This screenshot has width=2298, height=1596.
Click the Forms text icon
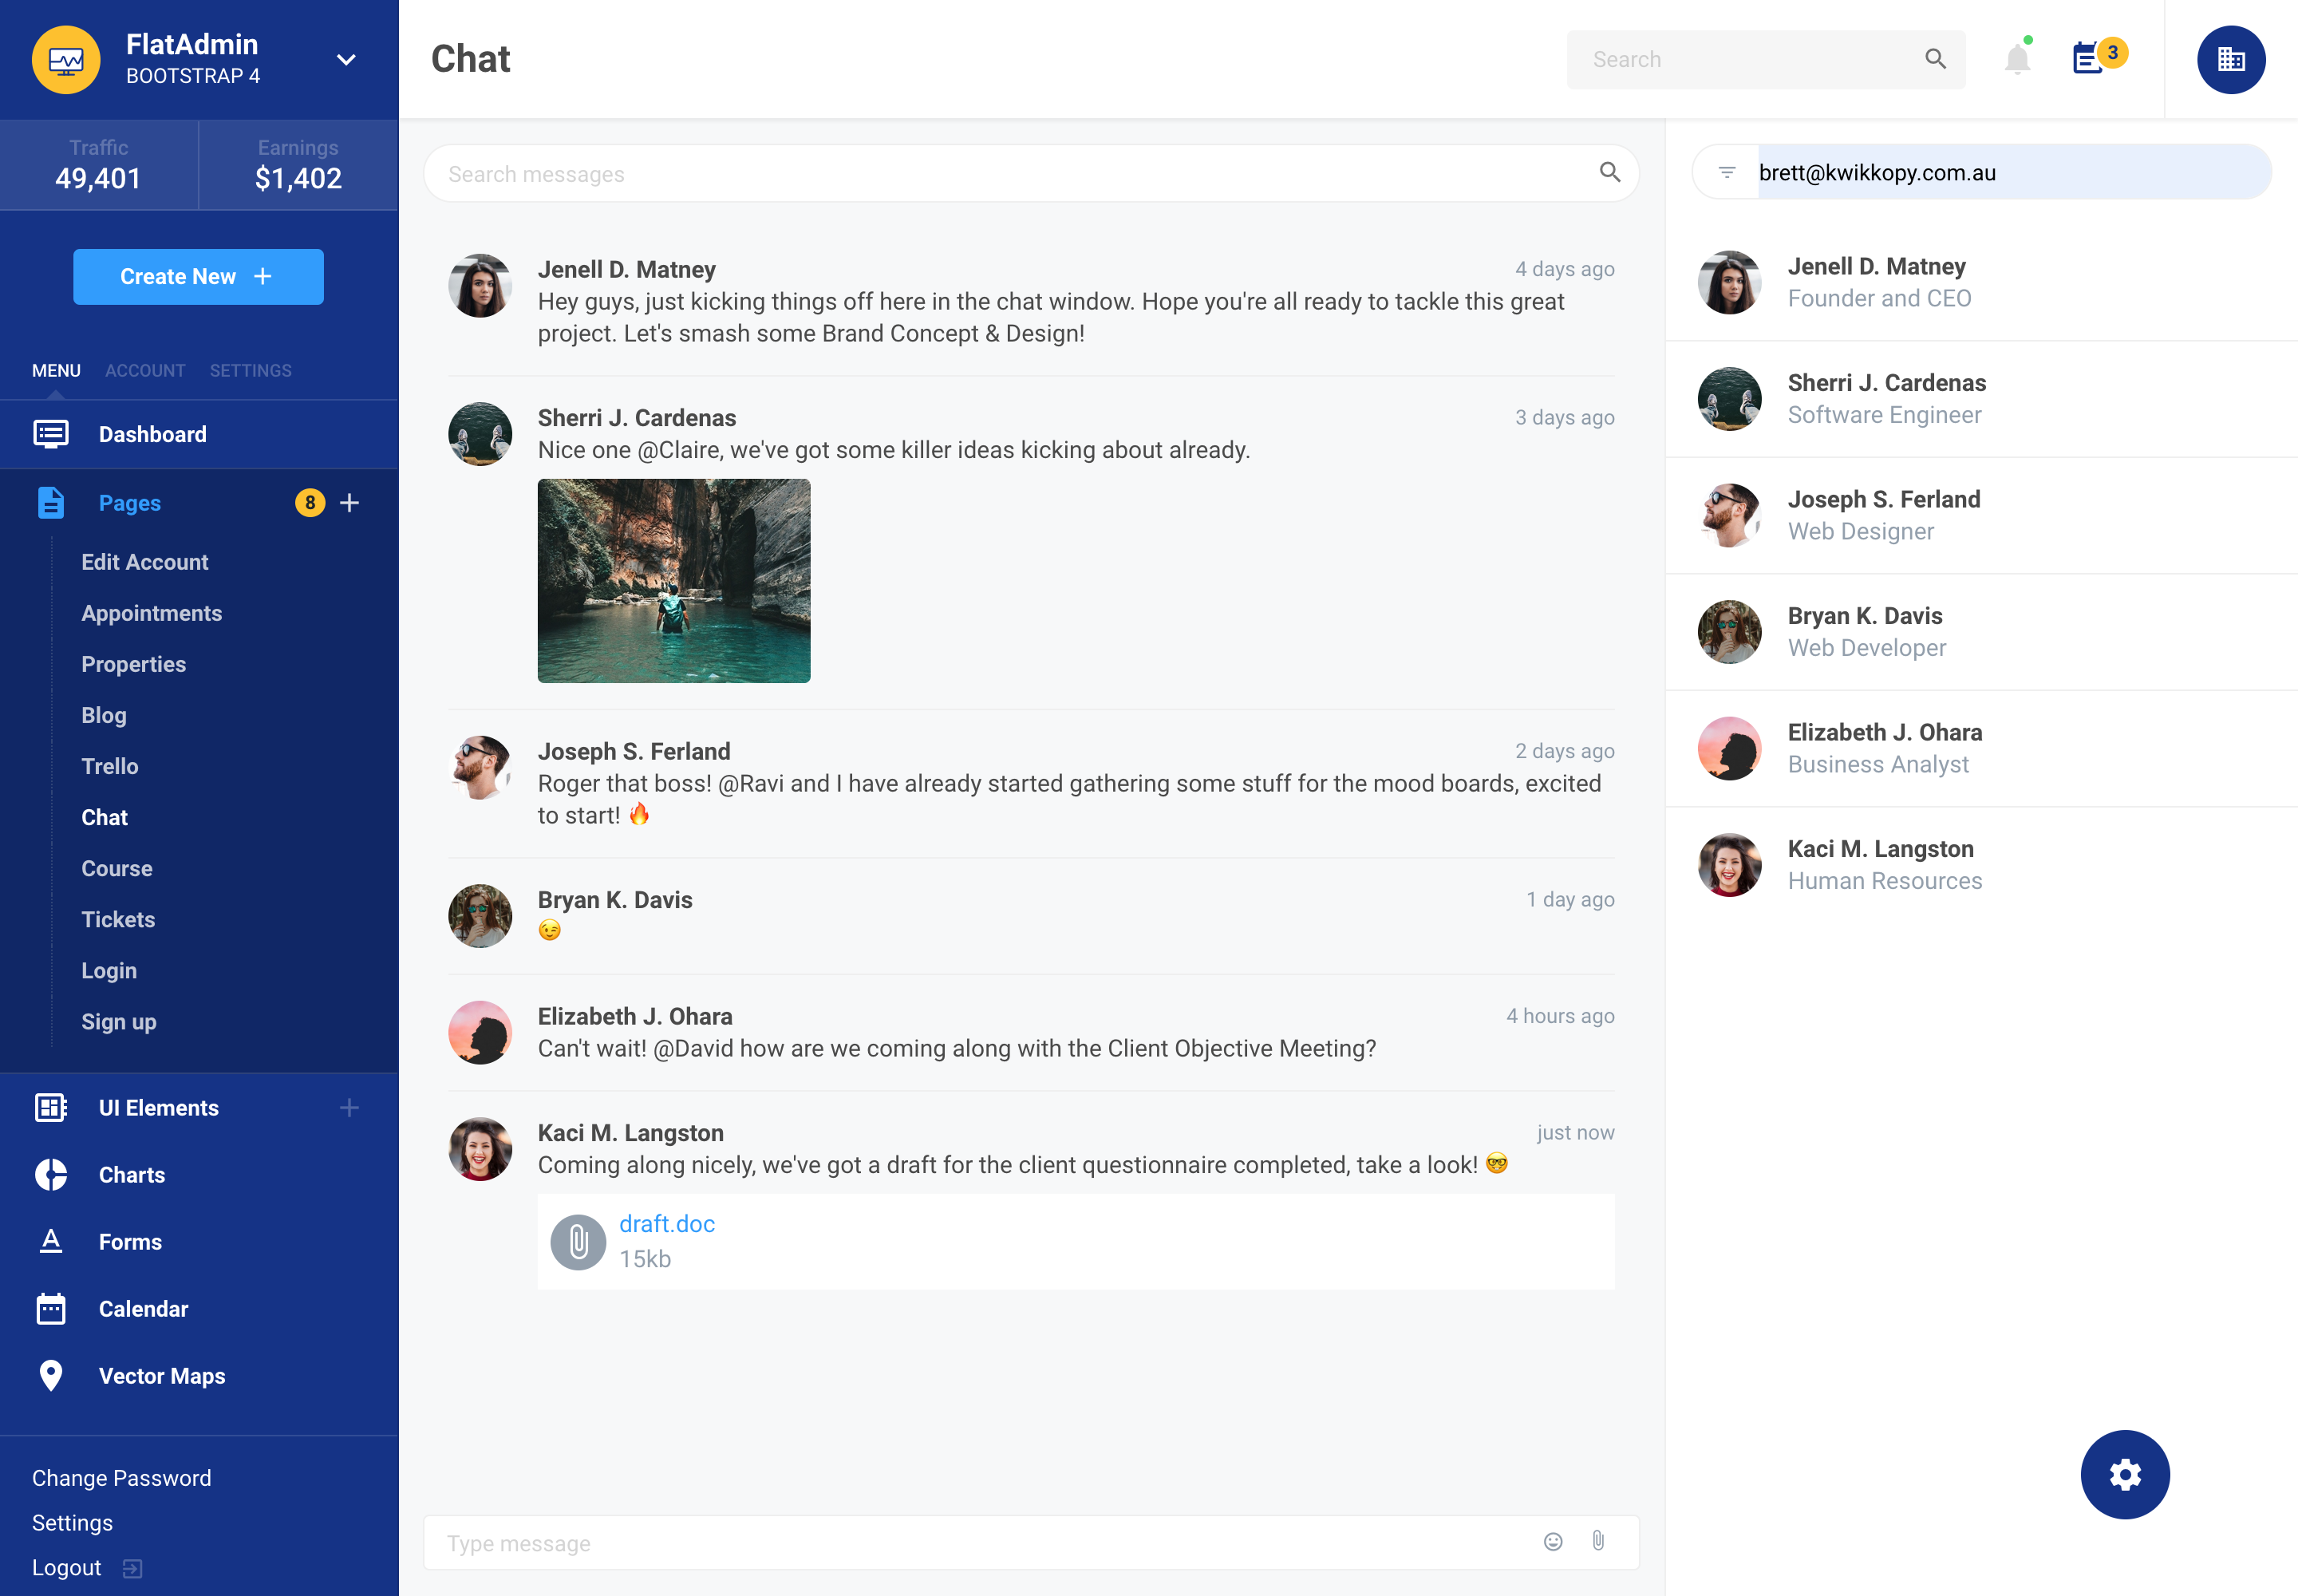pyautogui.click(x=51, y=1242)
